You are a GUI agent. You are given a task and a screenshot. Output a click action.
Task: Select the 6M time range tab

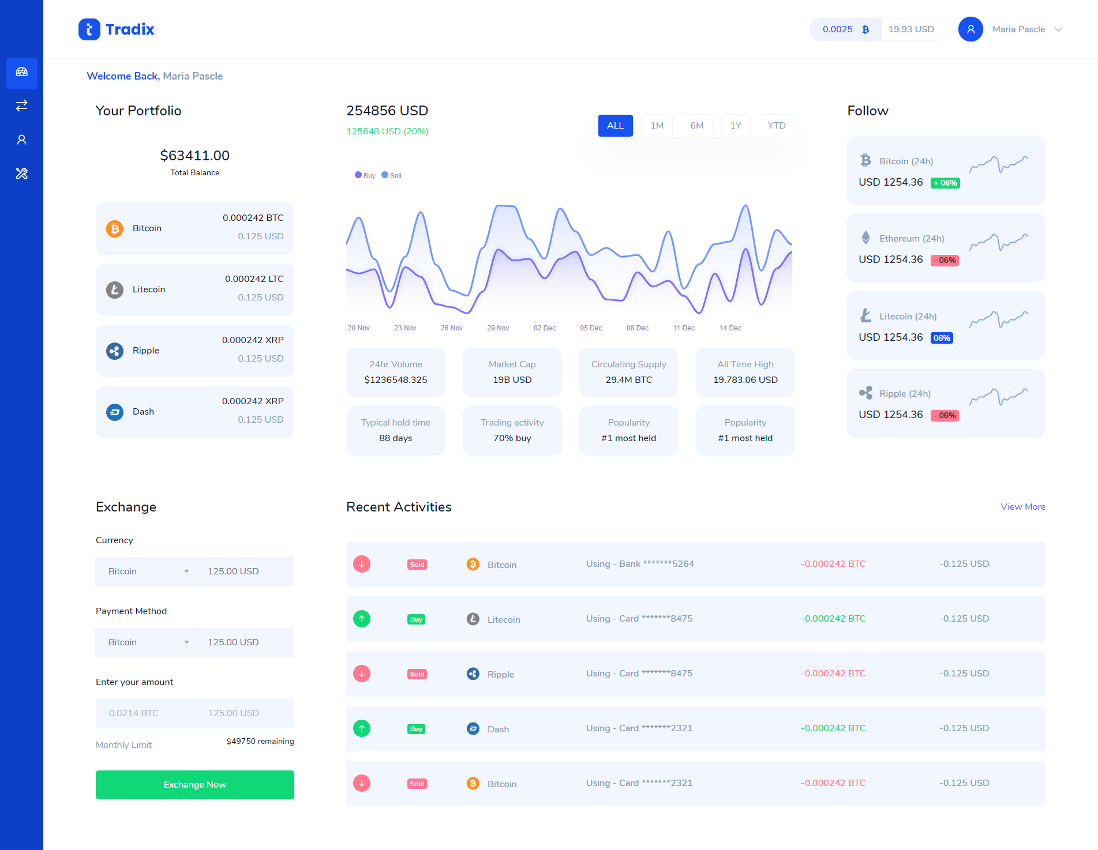[696, 126]
